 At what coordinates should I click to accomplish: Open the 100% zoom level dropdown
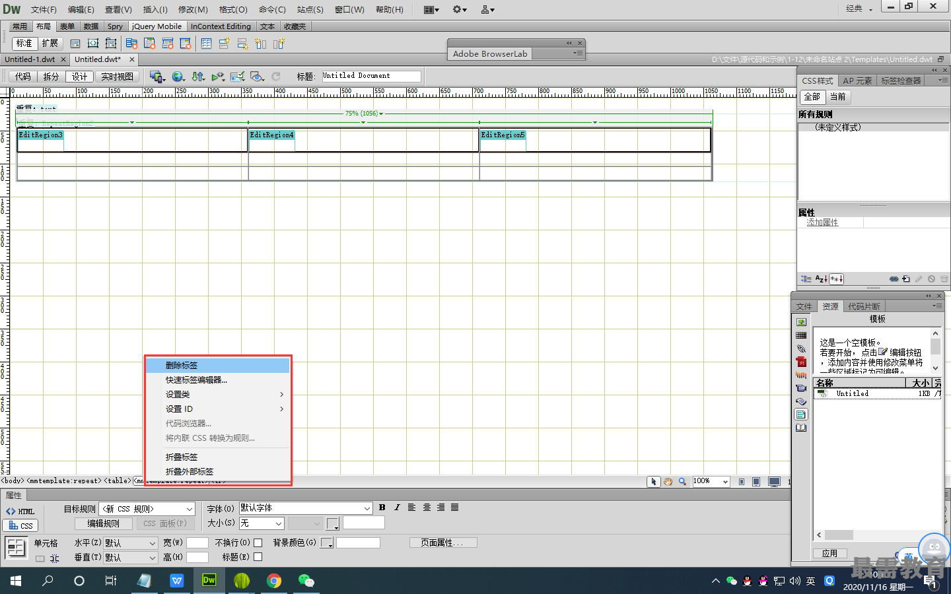click(711, 482)
